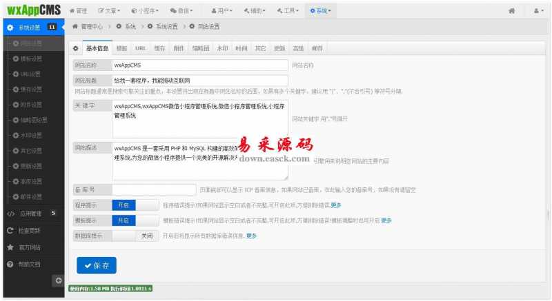The image size is (552, 301).
Task: Click the refresh icon beside 检查更新
Action: point(10,231)
